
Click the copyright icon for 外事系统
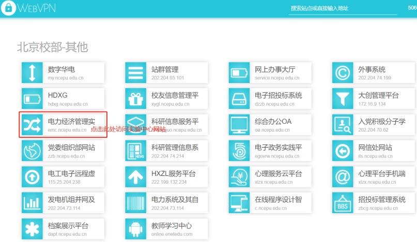point(342,73)
